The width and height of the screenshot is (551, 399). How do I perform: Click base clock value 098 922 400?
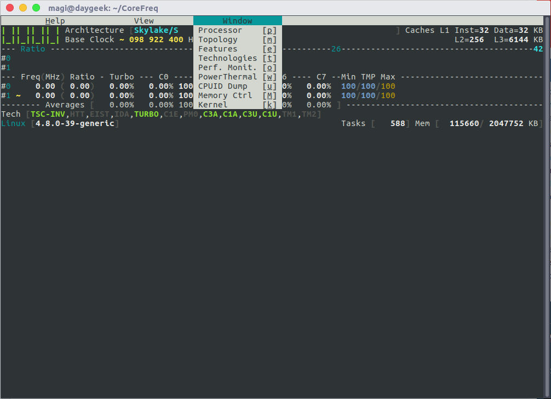tap(156, 39)
